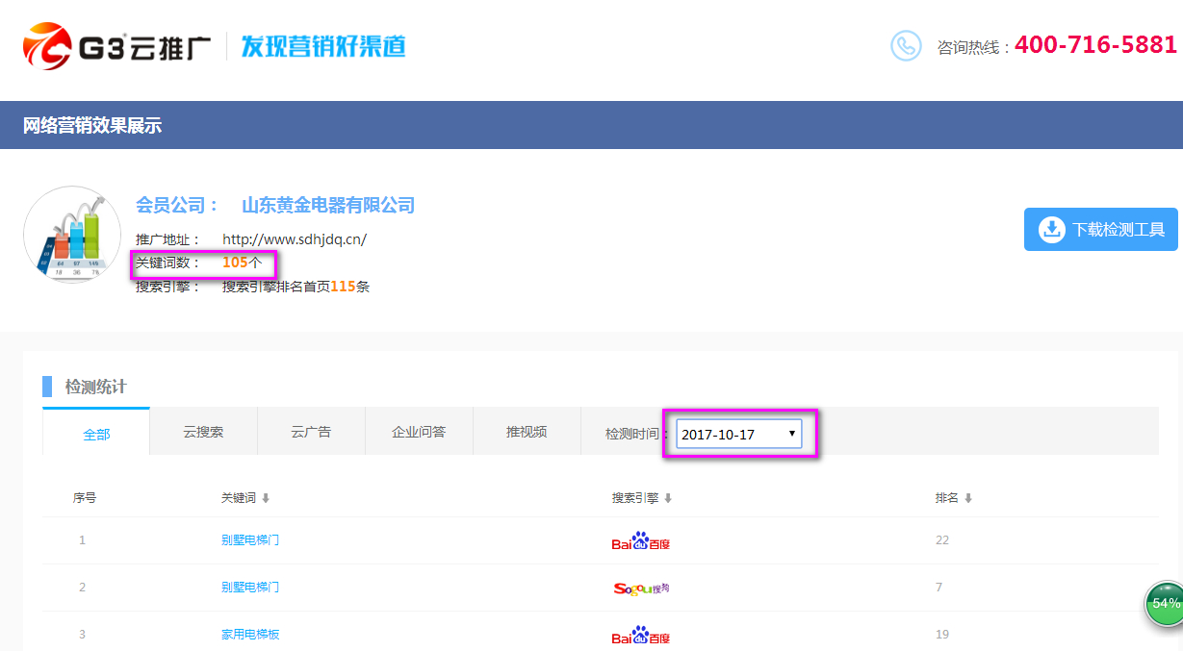Open the 企业问答 tab
This screenshot has width=1183, height=651.
(x=419, y=432)
